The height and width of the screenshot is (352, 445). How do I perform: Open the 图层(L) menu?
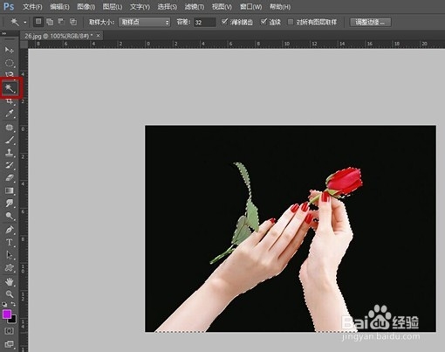(113, 6)
